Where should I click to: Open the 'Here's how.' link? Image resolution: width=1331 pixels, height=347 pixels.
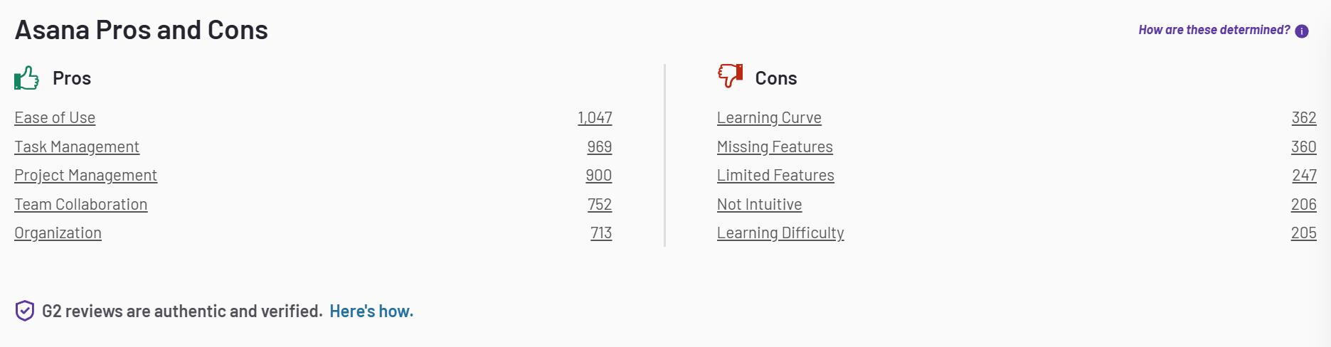click(371, 311)
